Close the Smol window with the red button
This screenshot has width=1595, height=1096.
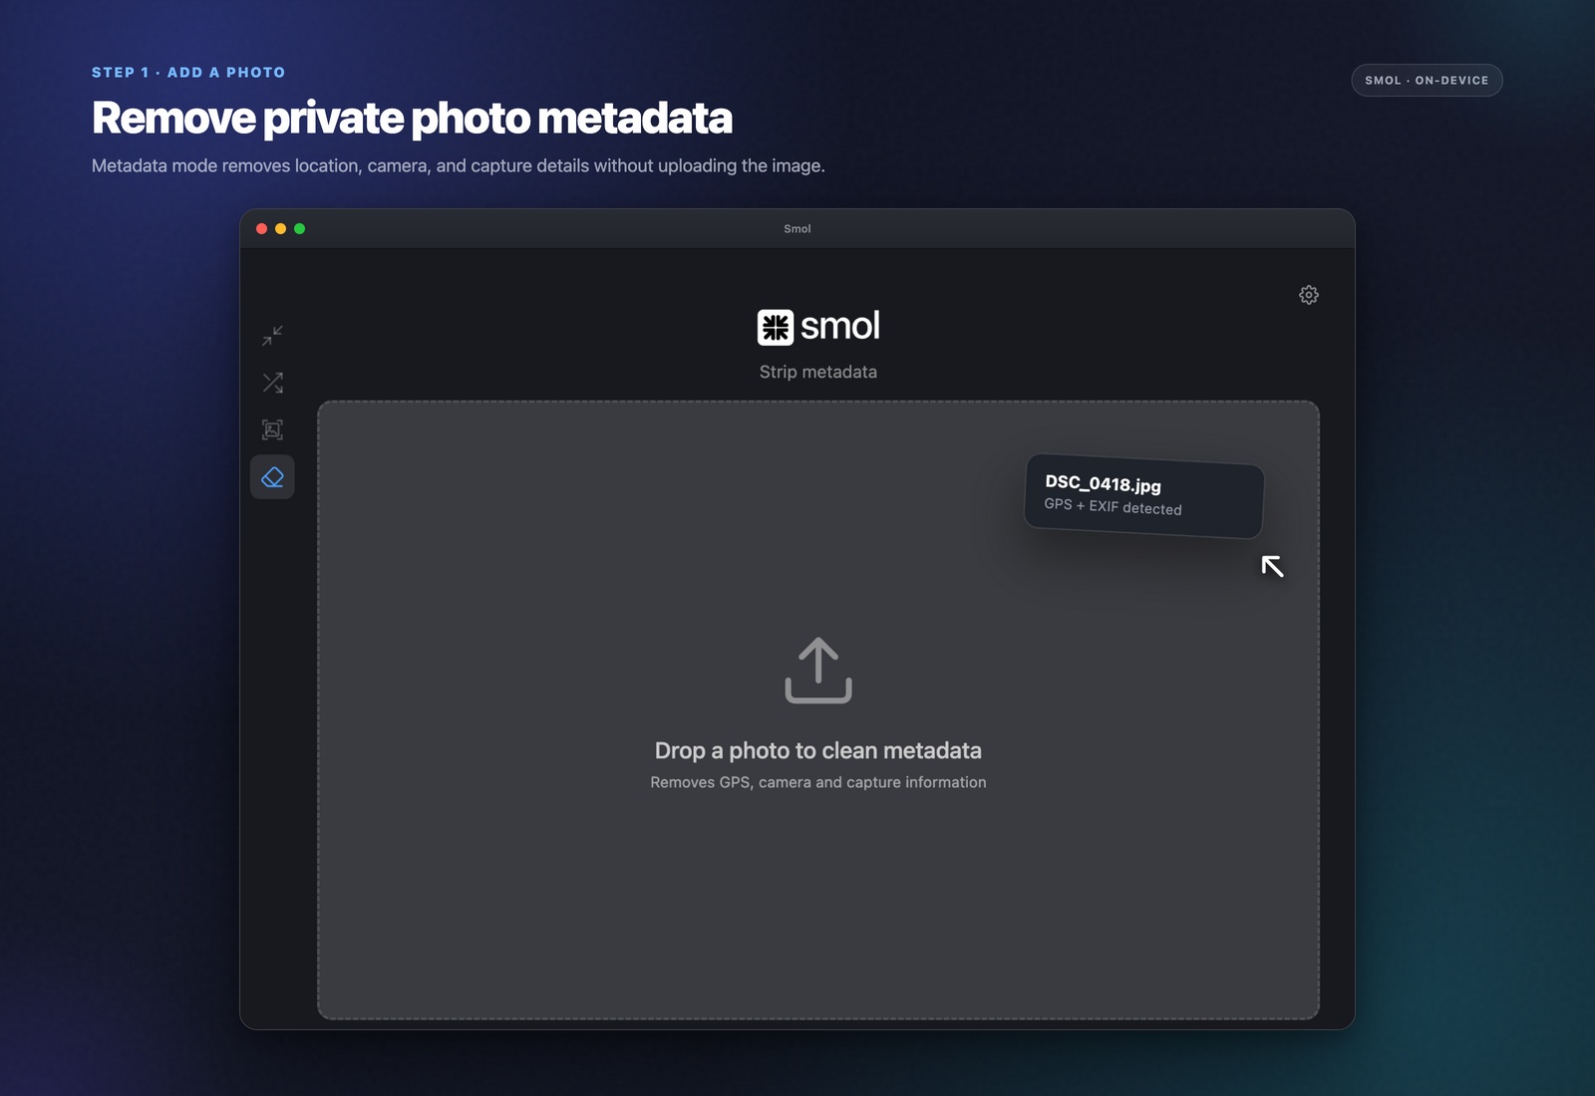[262, 229]
